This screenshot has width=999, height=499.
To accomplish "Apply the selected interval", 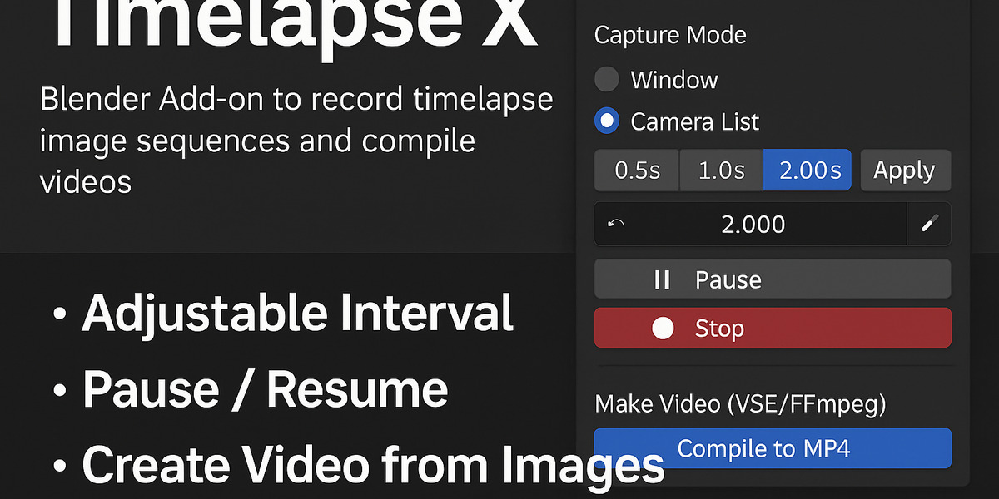I will pyautogui.click(x=905, y=170).
